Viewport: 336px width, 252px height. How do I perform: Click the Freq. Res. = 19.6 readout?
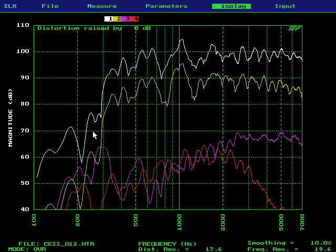pyautogui.click(x=289, y=249)
